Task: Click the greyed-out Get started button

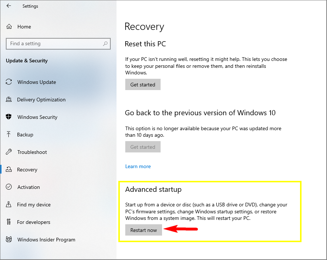Action: (x=143, y=147)
